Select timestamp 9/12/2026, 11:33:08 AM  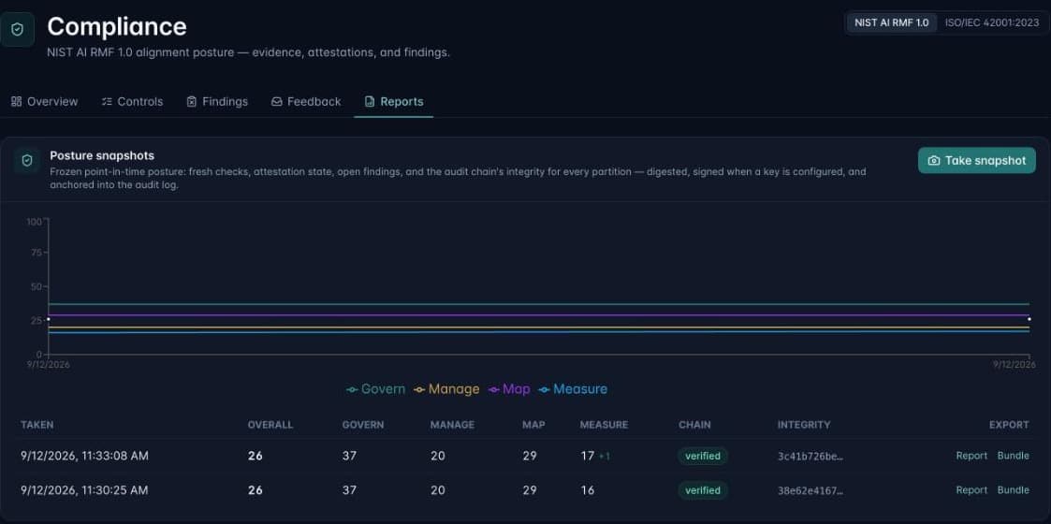(84, 457)
